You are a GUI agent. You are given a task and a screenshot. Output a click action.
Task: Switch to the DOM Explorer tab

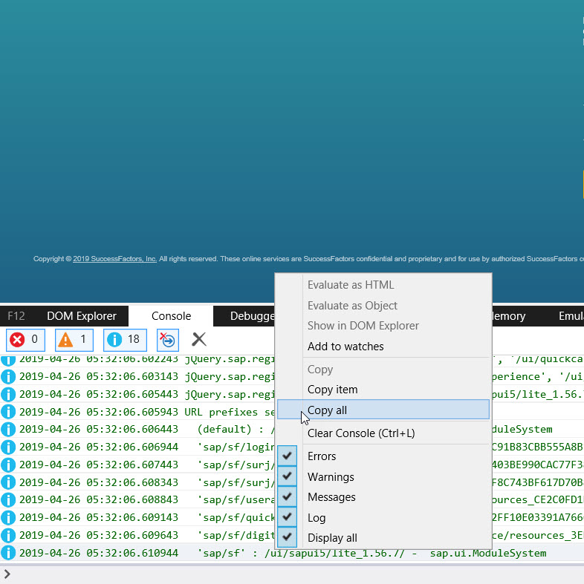tap(82, 316)
